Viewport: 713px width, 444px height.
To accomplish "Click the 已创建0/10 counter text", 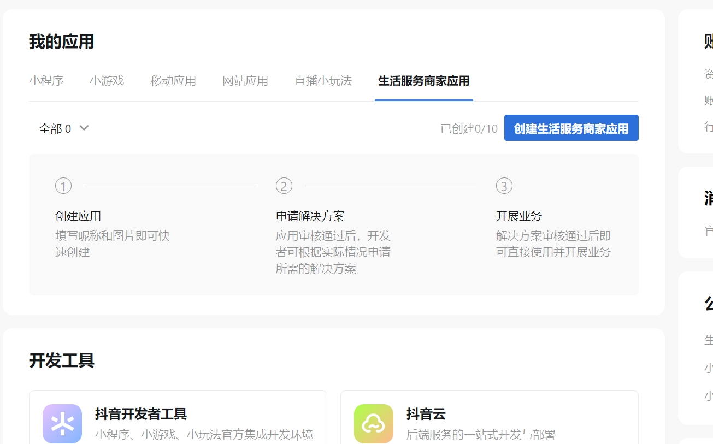I will (x=469, y=129).
